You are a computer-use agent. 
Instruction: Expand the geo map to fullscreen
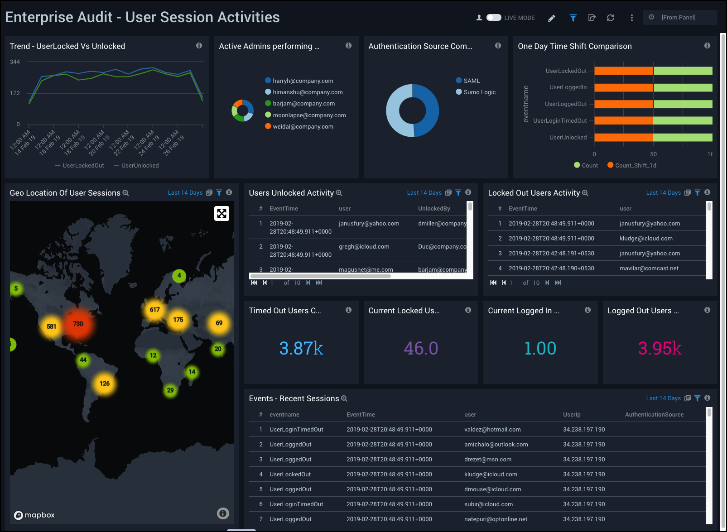click(x=221, y=213)
